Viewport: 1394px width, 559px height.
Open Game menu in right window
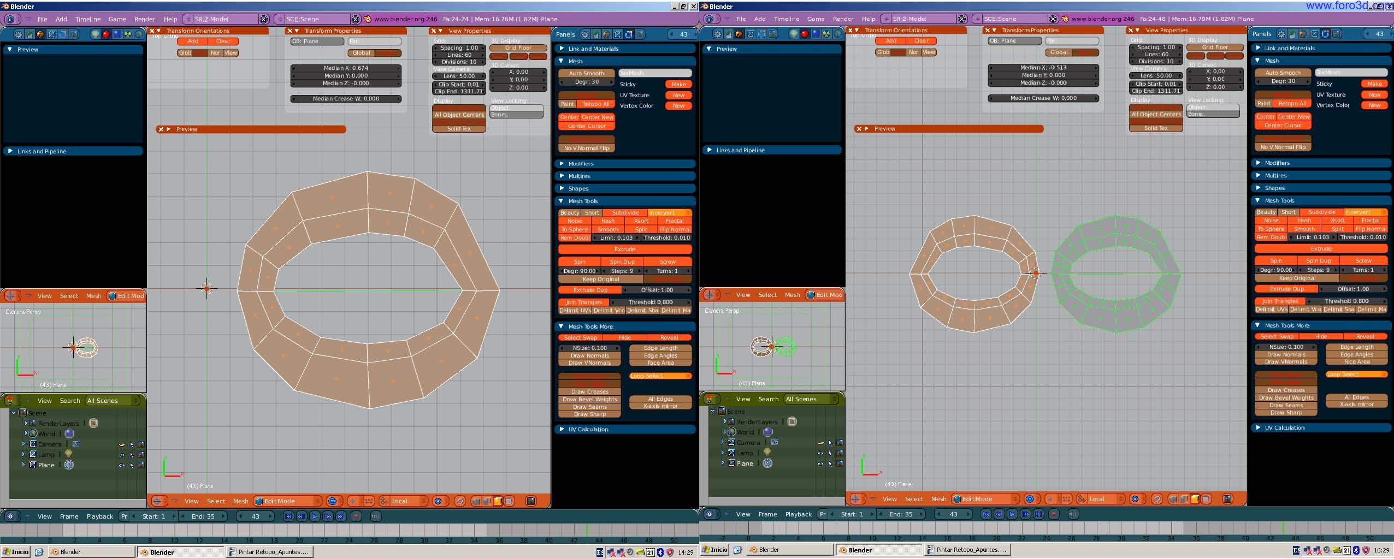(x=816, y=19)
